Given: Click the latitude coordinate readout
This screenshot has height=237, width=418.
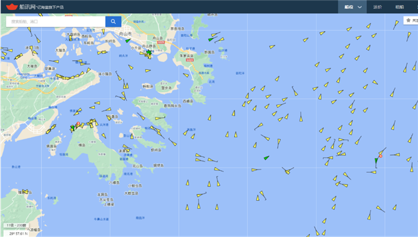Looking at the screenshot, I should click(18, 233).
